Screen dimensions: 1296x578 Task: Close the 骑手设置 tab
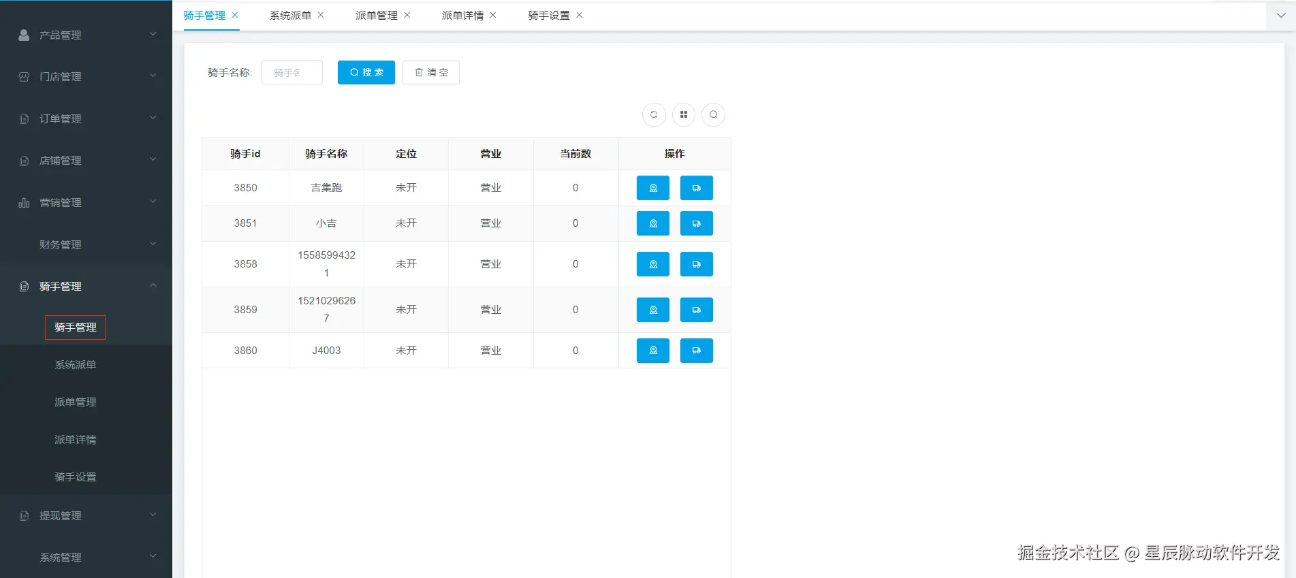click(580, 15)
